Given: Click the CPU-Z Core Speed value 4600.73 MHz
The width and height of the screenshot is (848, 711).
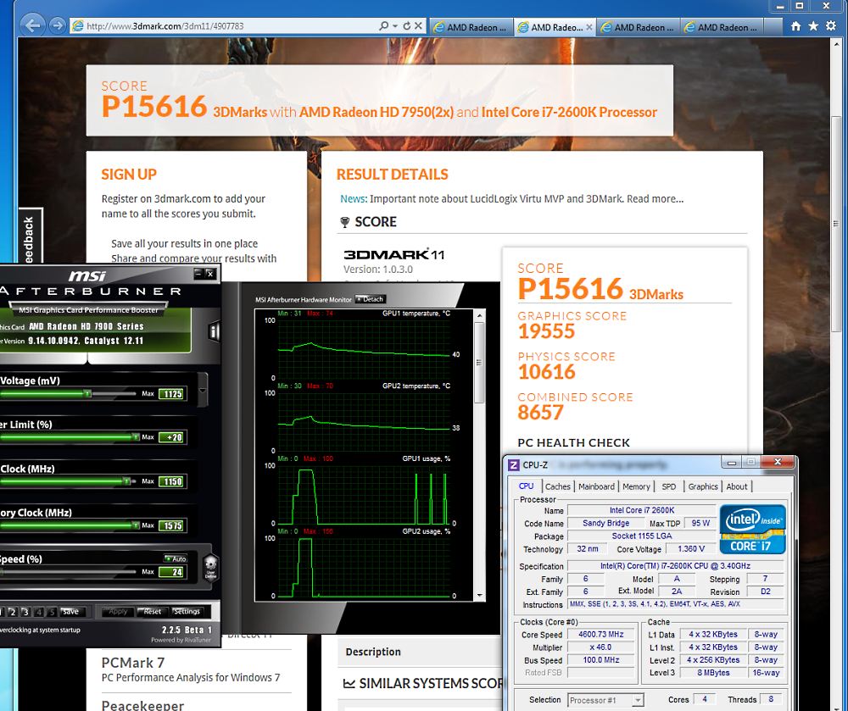Looking at the screenshot, I should point(601,634).
